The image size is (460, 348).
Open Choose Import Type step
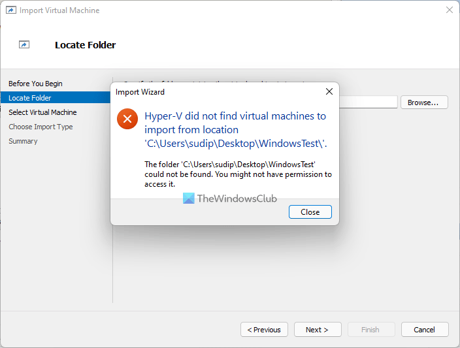pyautogui.click(x=41, y=127)
